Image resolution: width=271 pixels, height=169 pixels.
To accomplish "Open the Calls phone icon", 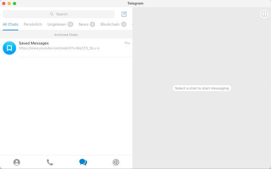I will point(50,162).
